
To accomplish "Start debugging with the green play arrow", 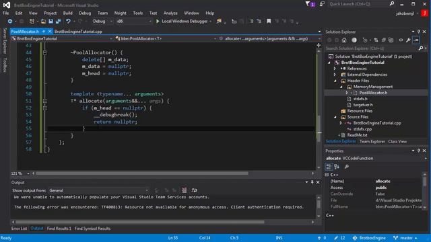I will click(x=158, y=21).
